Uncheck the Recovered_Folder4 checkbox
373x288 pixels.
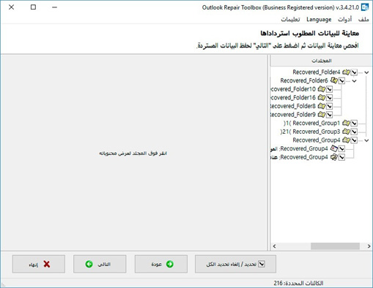(354, 72)
